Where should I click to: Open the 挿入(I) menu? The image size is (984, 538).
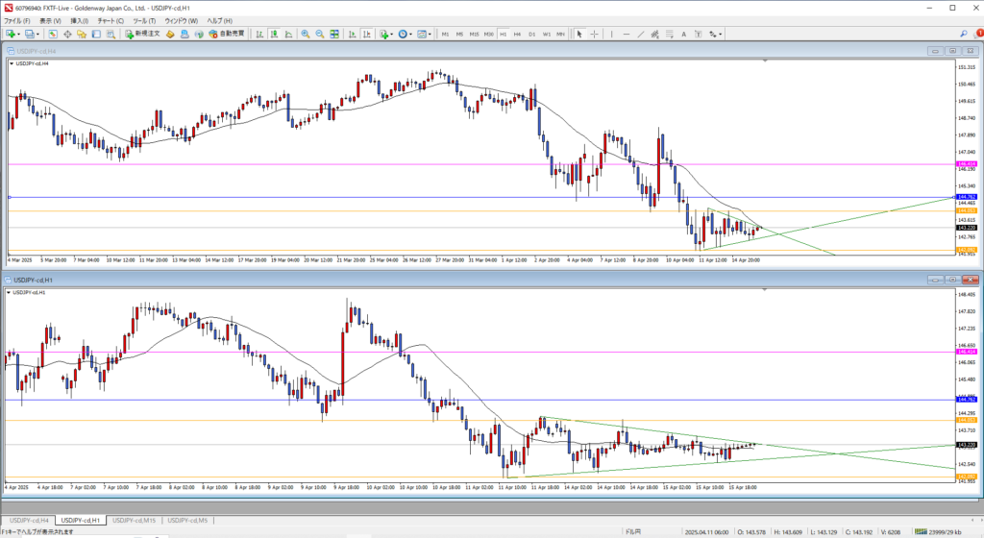79,21
